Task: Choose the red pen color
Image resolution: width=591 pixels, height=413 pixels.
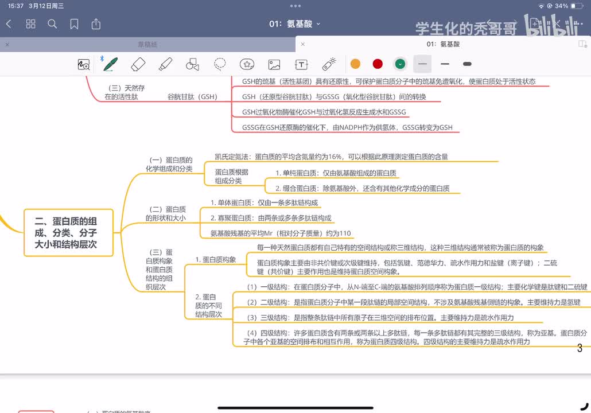Action: tap(378, 64)
